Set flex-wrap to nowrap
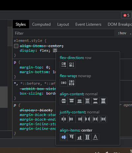Viewport: 132px width, 153px height. coord(64,83)
